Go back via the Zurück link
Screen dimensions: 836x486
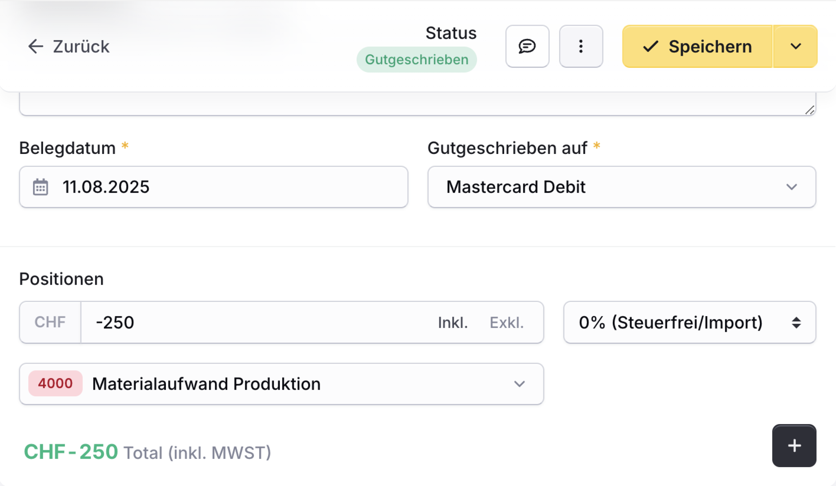pos(69,46)
